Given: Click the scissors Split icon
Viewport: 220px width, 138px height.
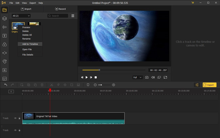Looking at the screenshot, I should coord(51,85).
